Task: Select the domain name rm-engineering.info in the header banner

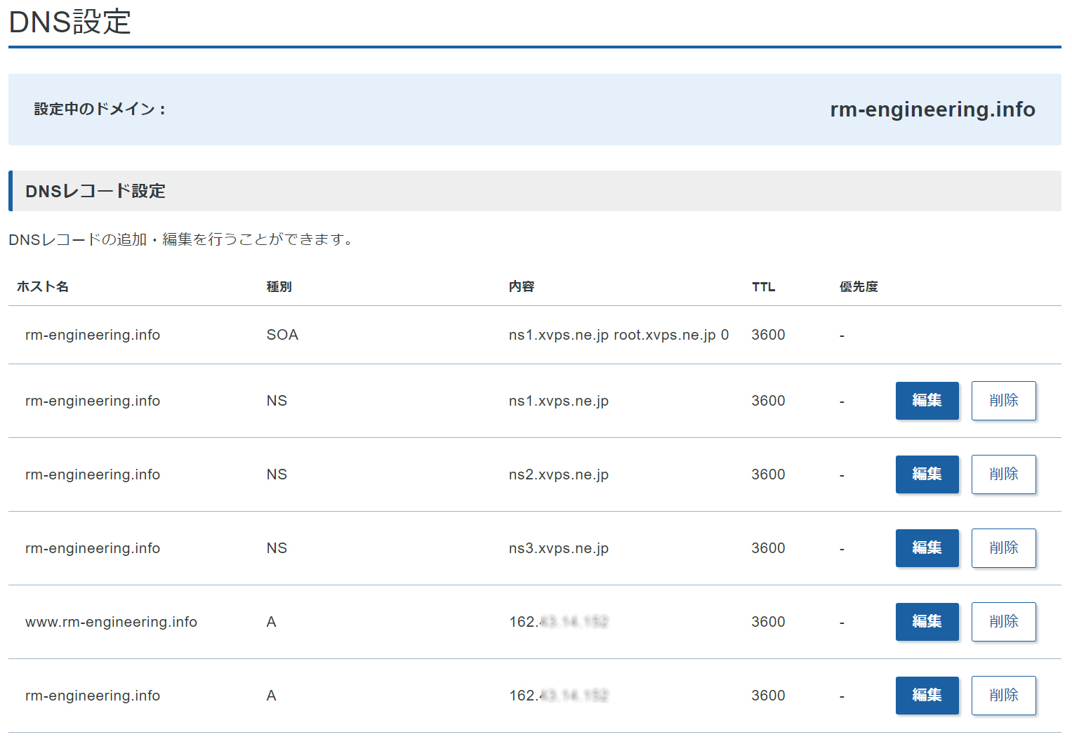Action: coord(932,109)
